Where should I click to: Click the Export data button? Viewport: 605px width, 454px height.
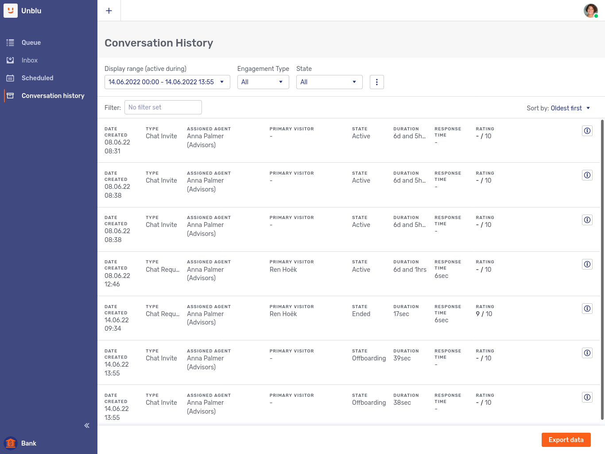566,440
